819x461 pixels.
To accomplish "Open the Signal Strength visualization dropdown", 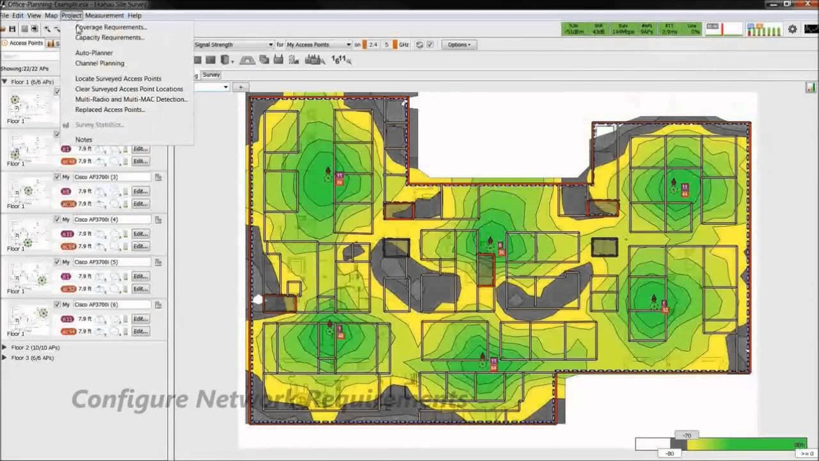I will [233, 45].
